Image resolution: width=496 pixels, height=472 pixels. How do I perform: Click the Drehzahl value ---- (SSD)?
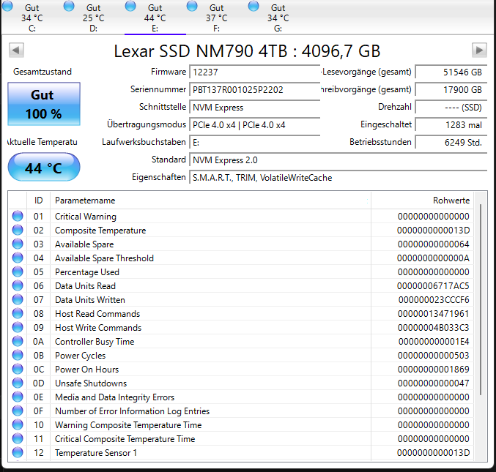pos(451,108)
